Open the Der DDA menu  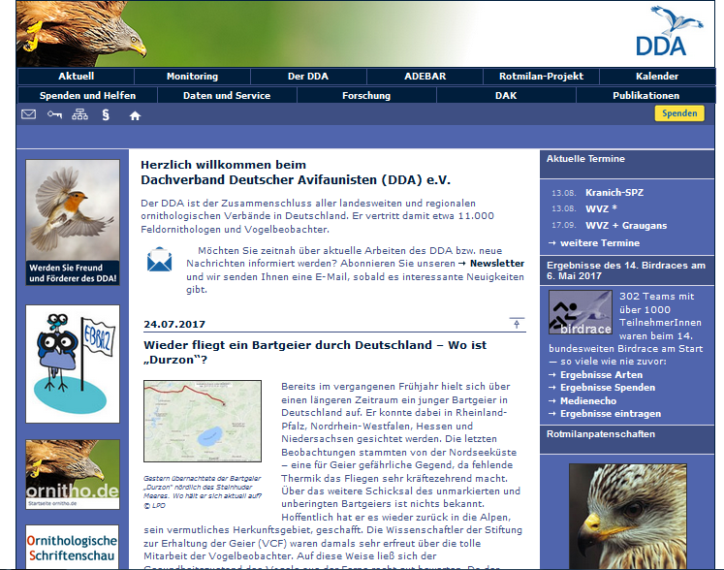point(308,77)
